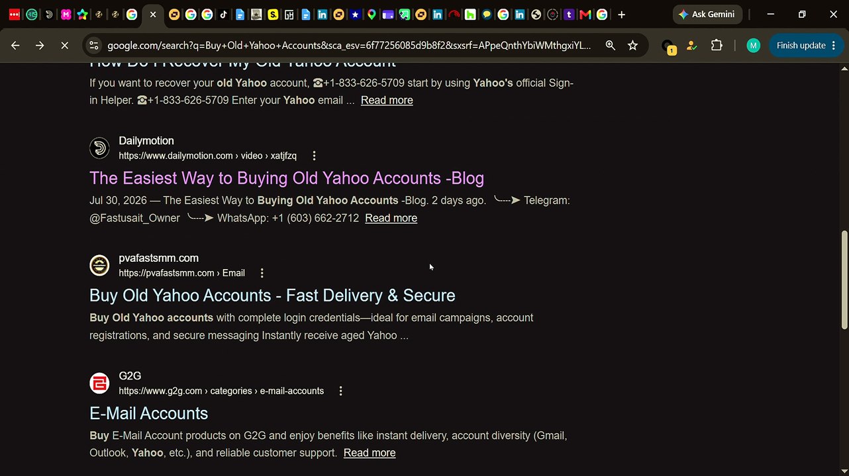Open options menu for G2G result
Image resolution: width=849 pixels, height=476 pixels.
[340, 391]
